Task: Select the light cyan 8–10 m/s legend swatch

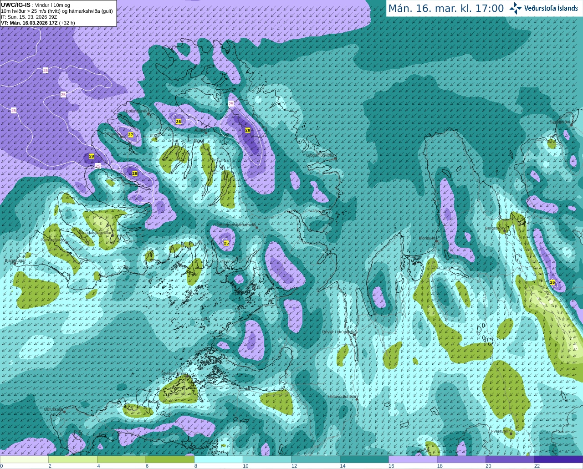Action: (219, 459)
